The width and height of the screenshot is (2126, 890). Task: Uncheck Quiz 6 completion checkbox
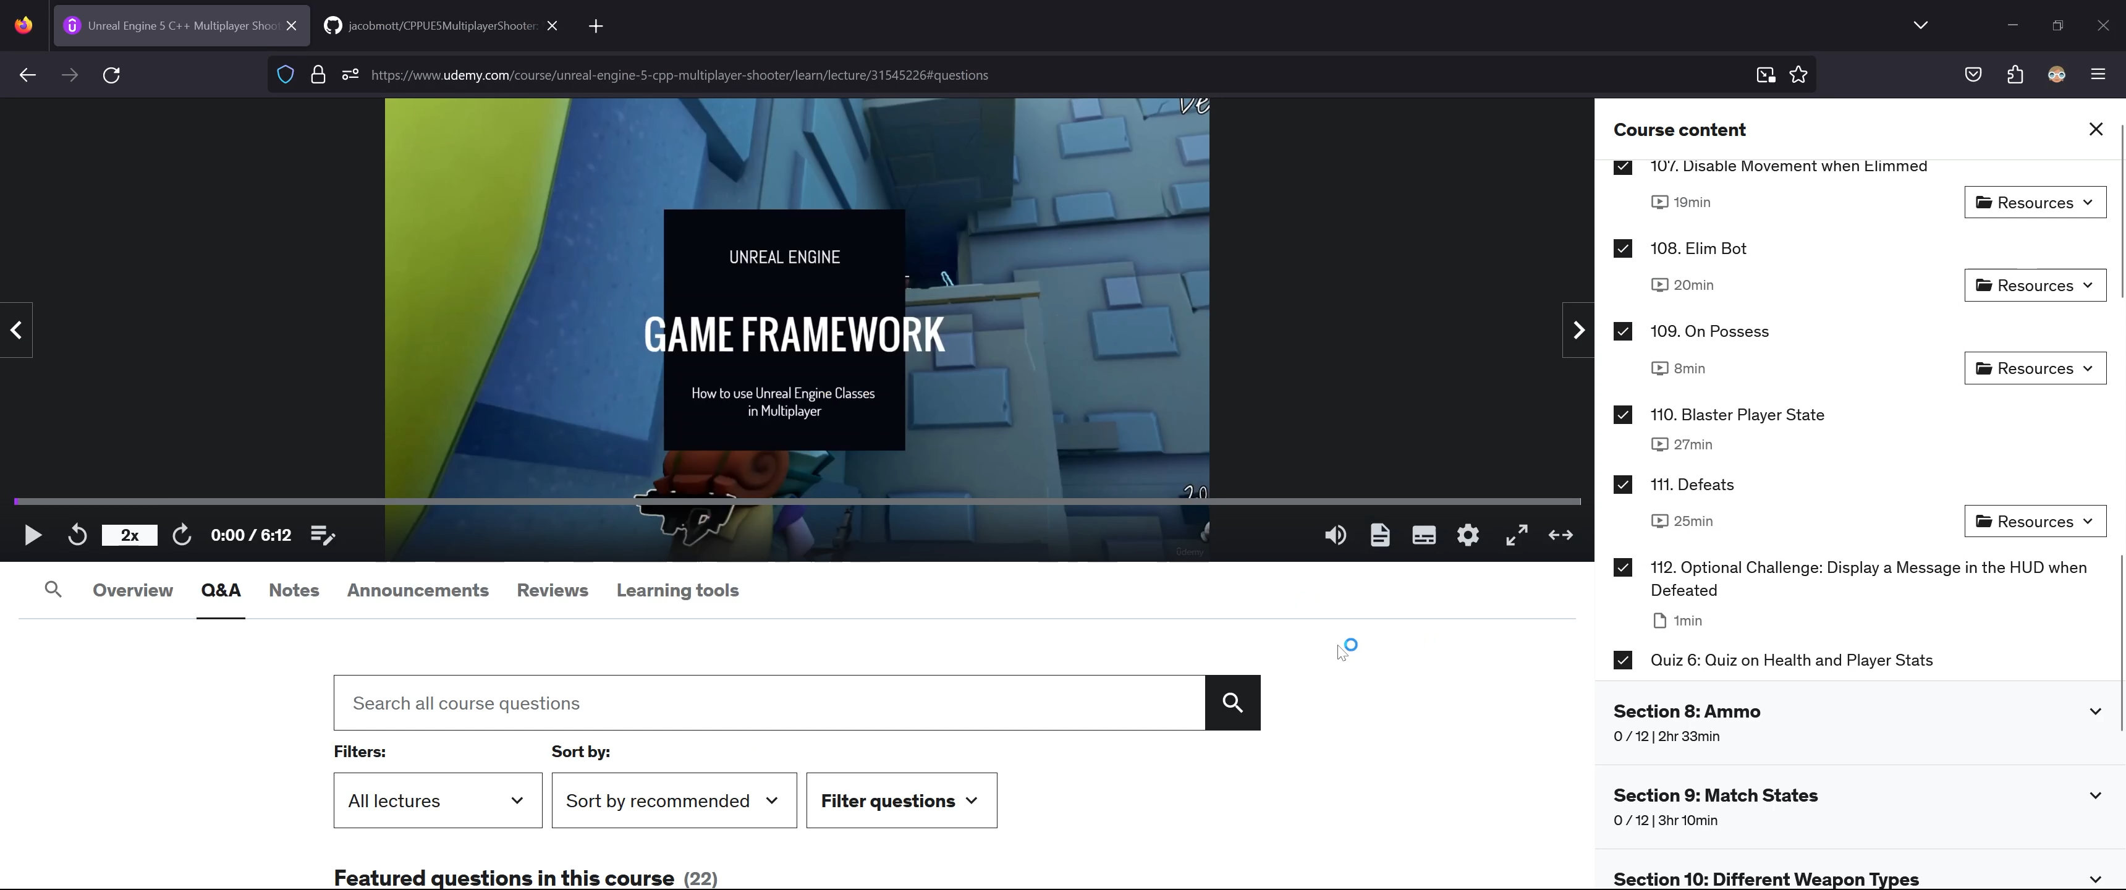coord(1622,659)
